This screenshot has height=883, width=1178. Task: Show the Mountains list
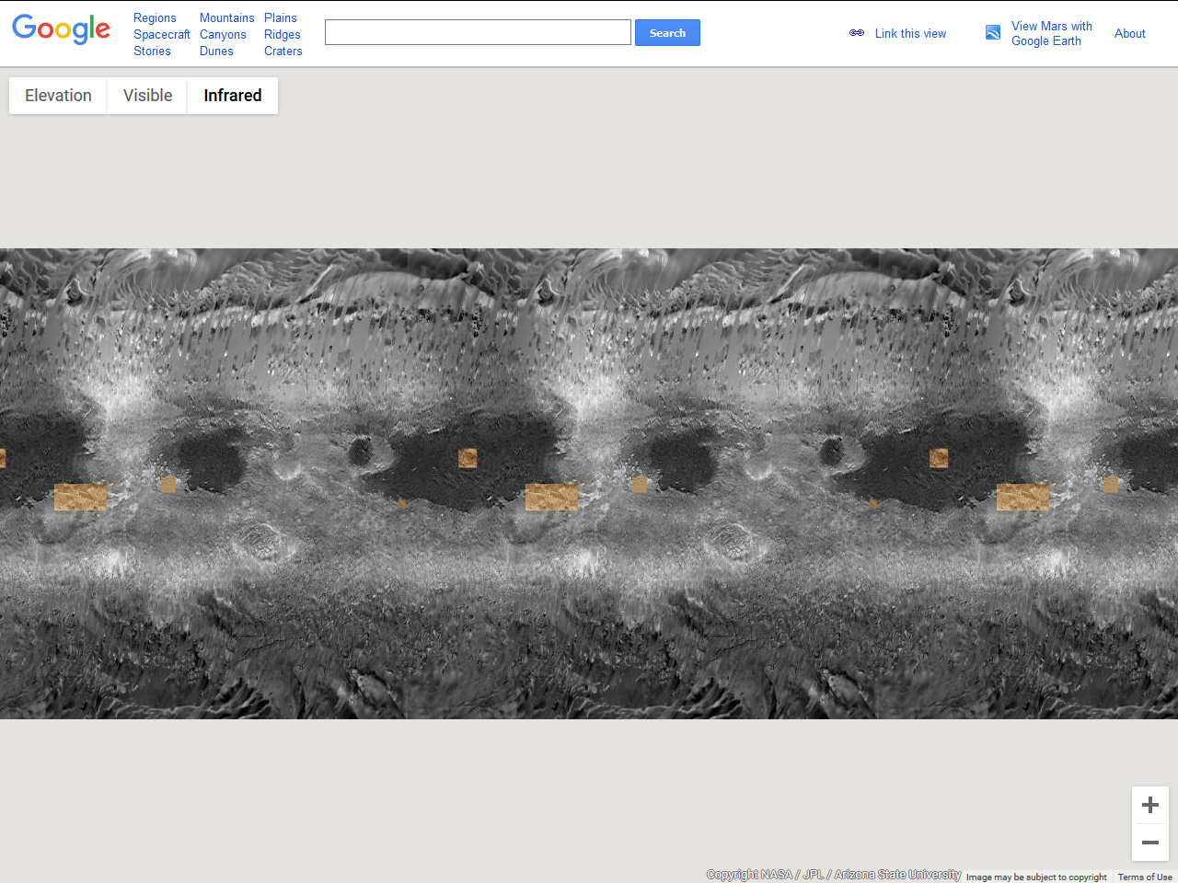point(227,17)
